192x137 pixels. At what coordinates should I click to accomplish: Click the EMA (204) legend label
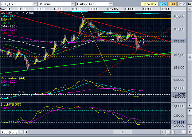pos(9,29)
